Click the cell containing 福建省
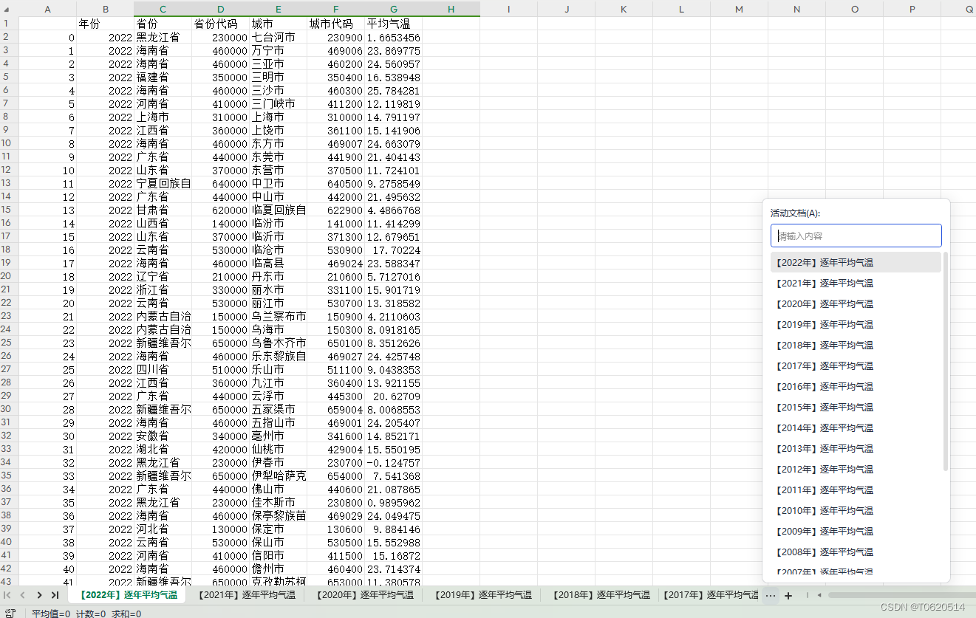The image size is (976, 618). 163,77
